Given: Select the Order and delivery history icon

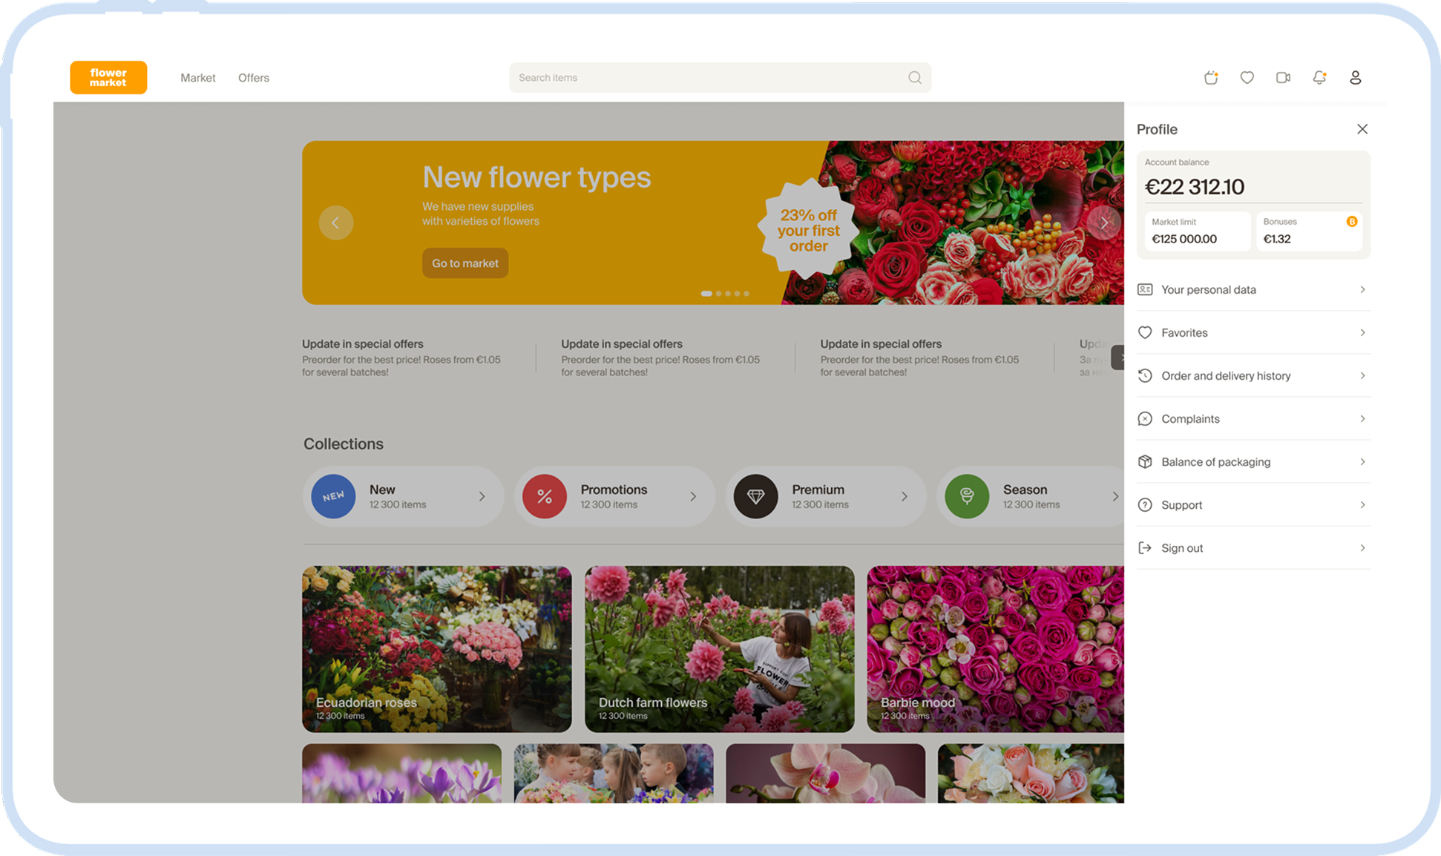Looking at the screenshot, I should point(1145,375).
